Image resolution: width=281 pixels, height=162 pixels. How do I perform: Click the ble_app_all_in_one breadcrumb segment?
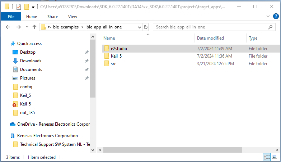104,27
